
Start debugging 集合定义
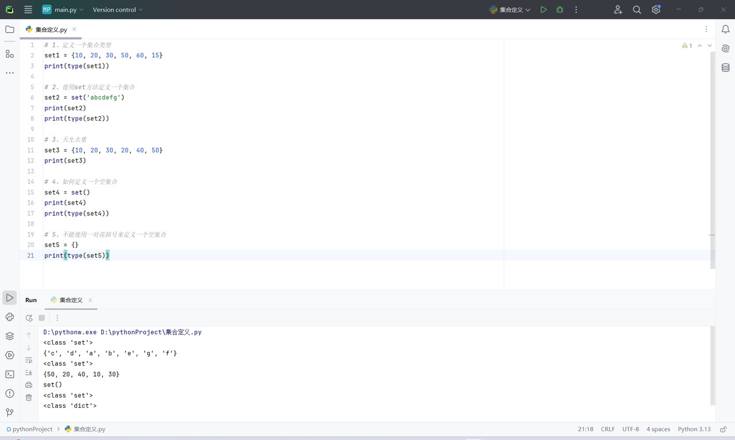click(560, 10)
